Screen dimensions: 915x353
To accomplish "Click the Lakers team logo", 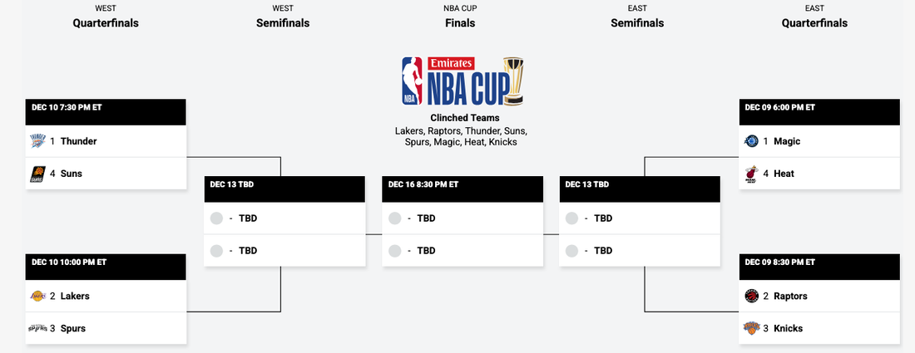I will pyautogui.click(x=38, y=296).
